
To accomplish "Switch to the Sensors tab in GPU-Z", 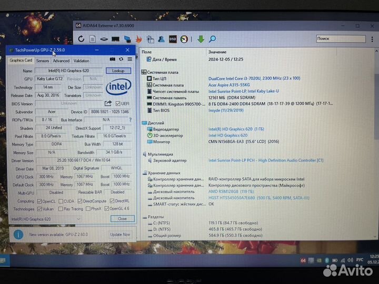I will [x=42, y=61].
